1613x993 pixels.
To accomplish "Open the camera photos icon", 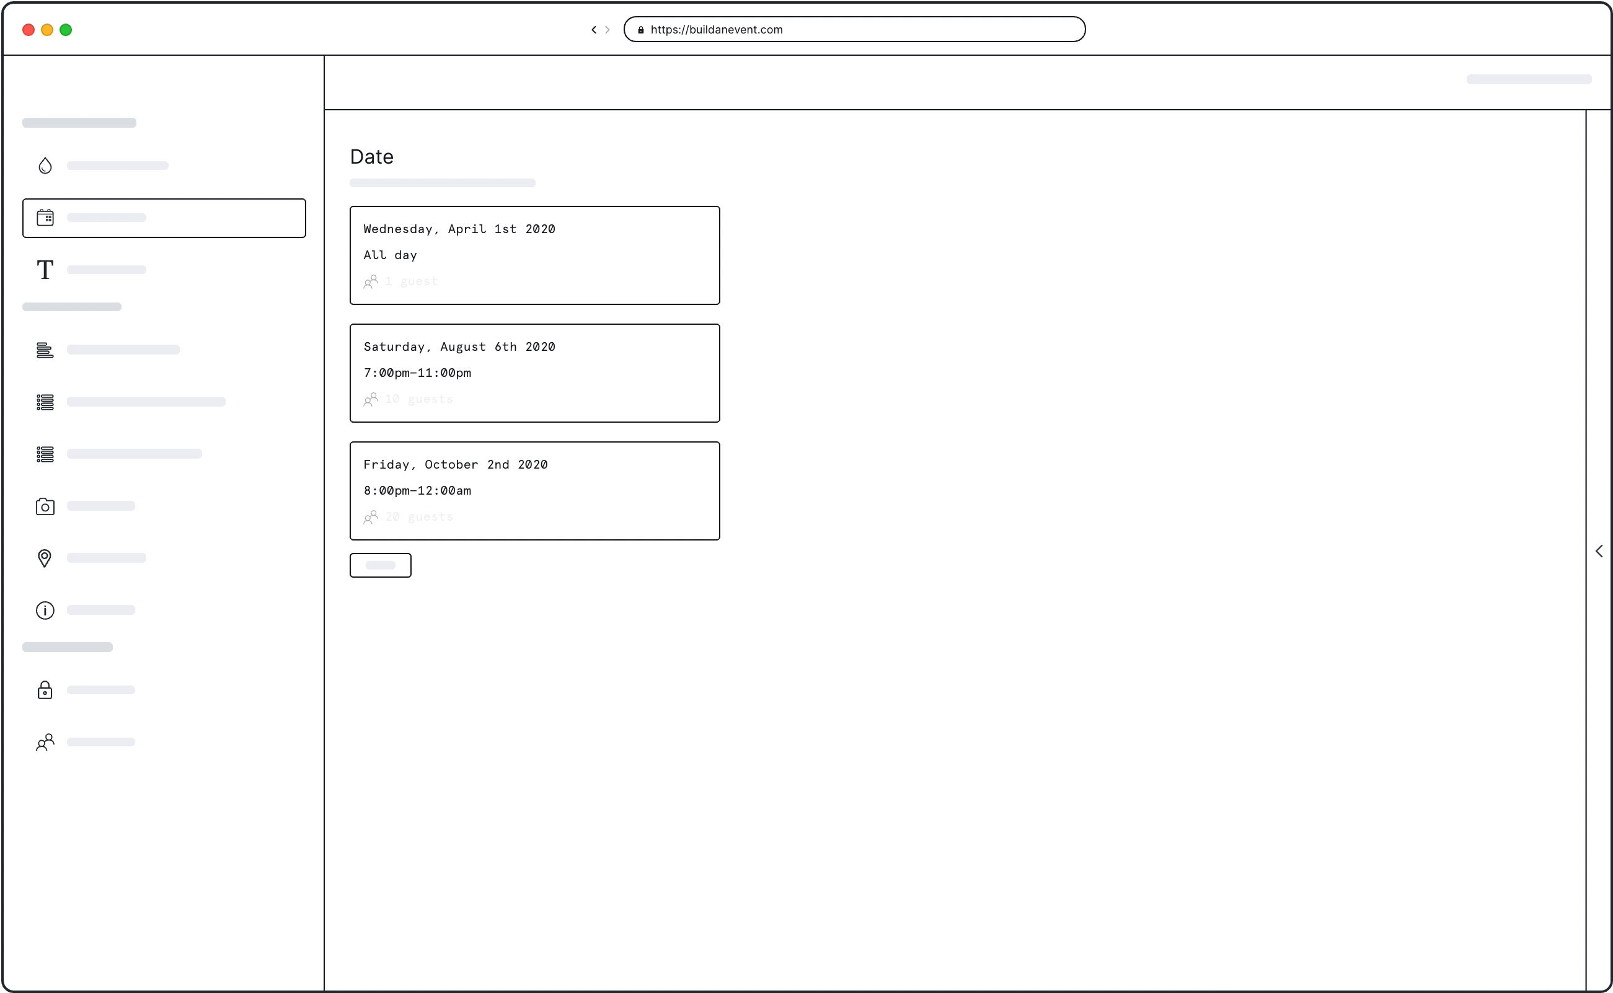I will pos(45,506).
